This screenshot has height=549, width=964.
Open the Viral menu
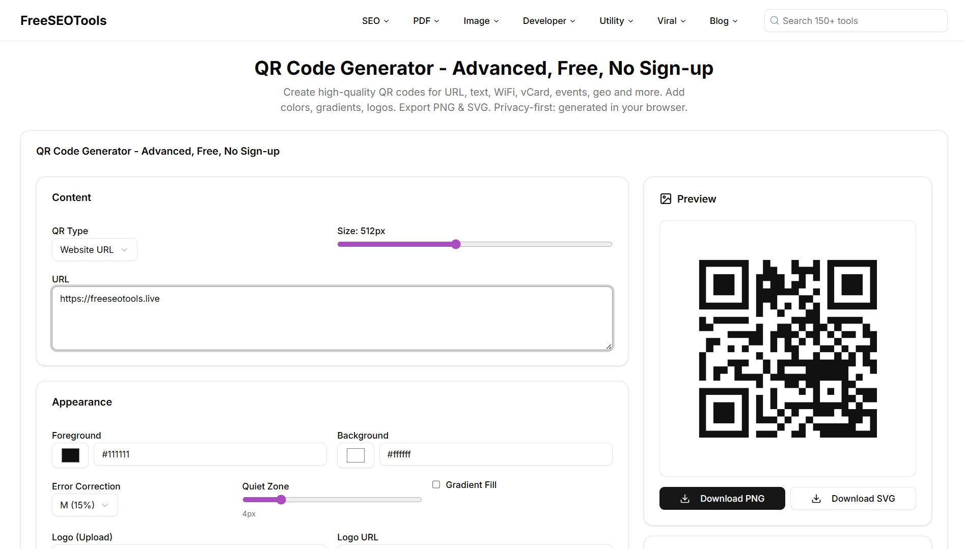pos(671,20)
